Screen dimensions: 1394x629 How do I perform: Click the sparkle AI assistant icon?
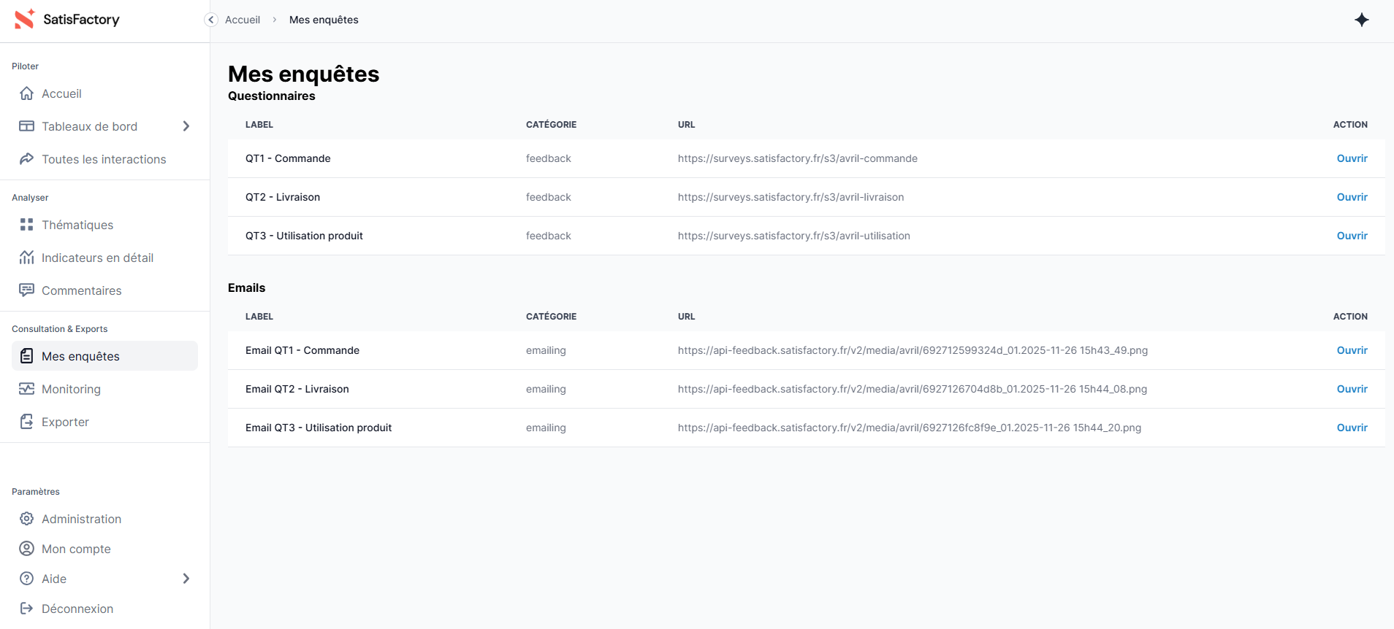click(x=1361, y=20)
